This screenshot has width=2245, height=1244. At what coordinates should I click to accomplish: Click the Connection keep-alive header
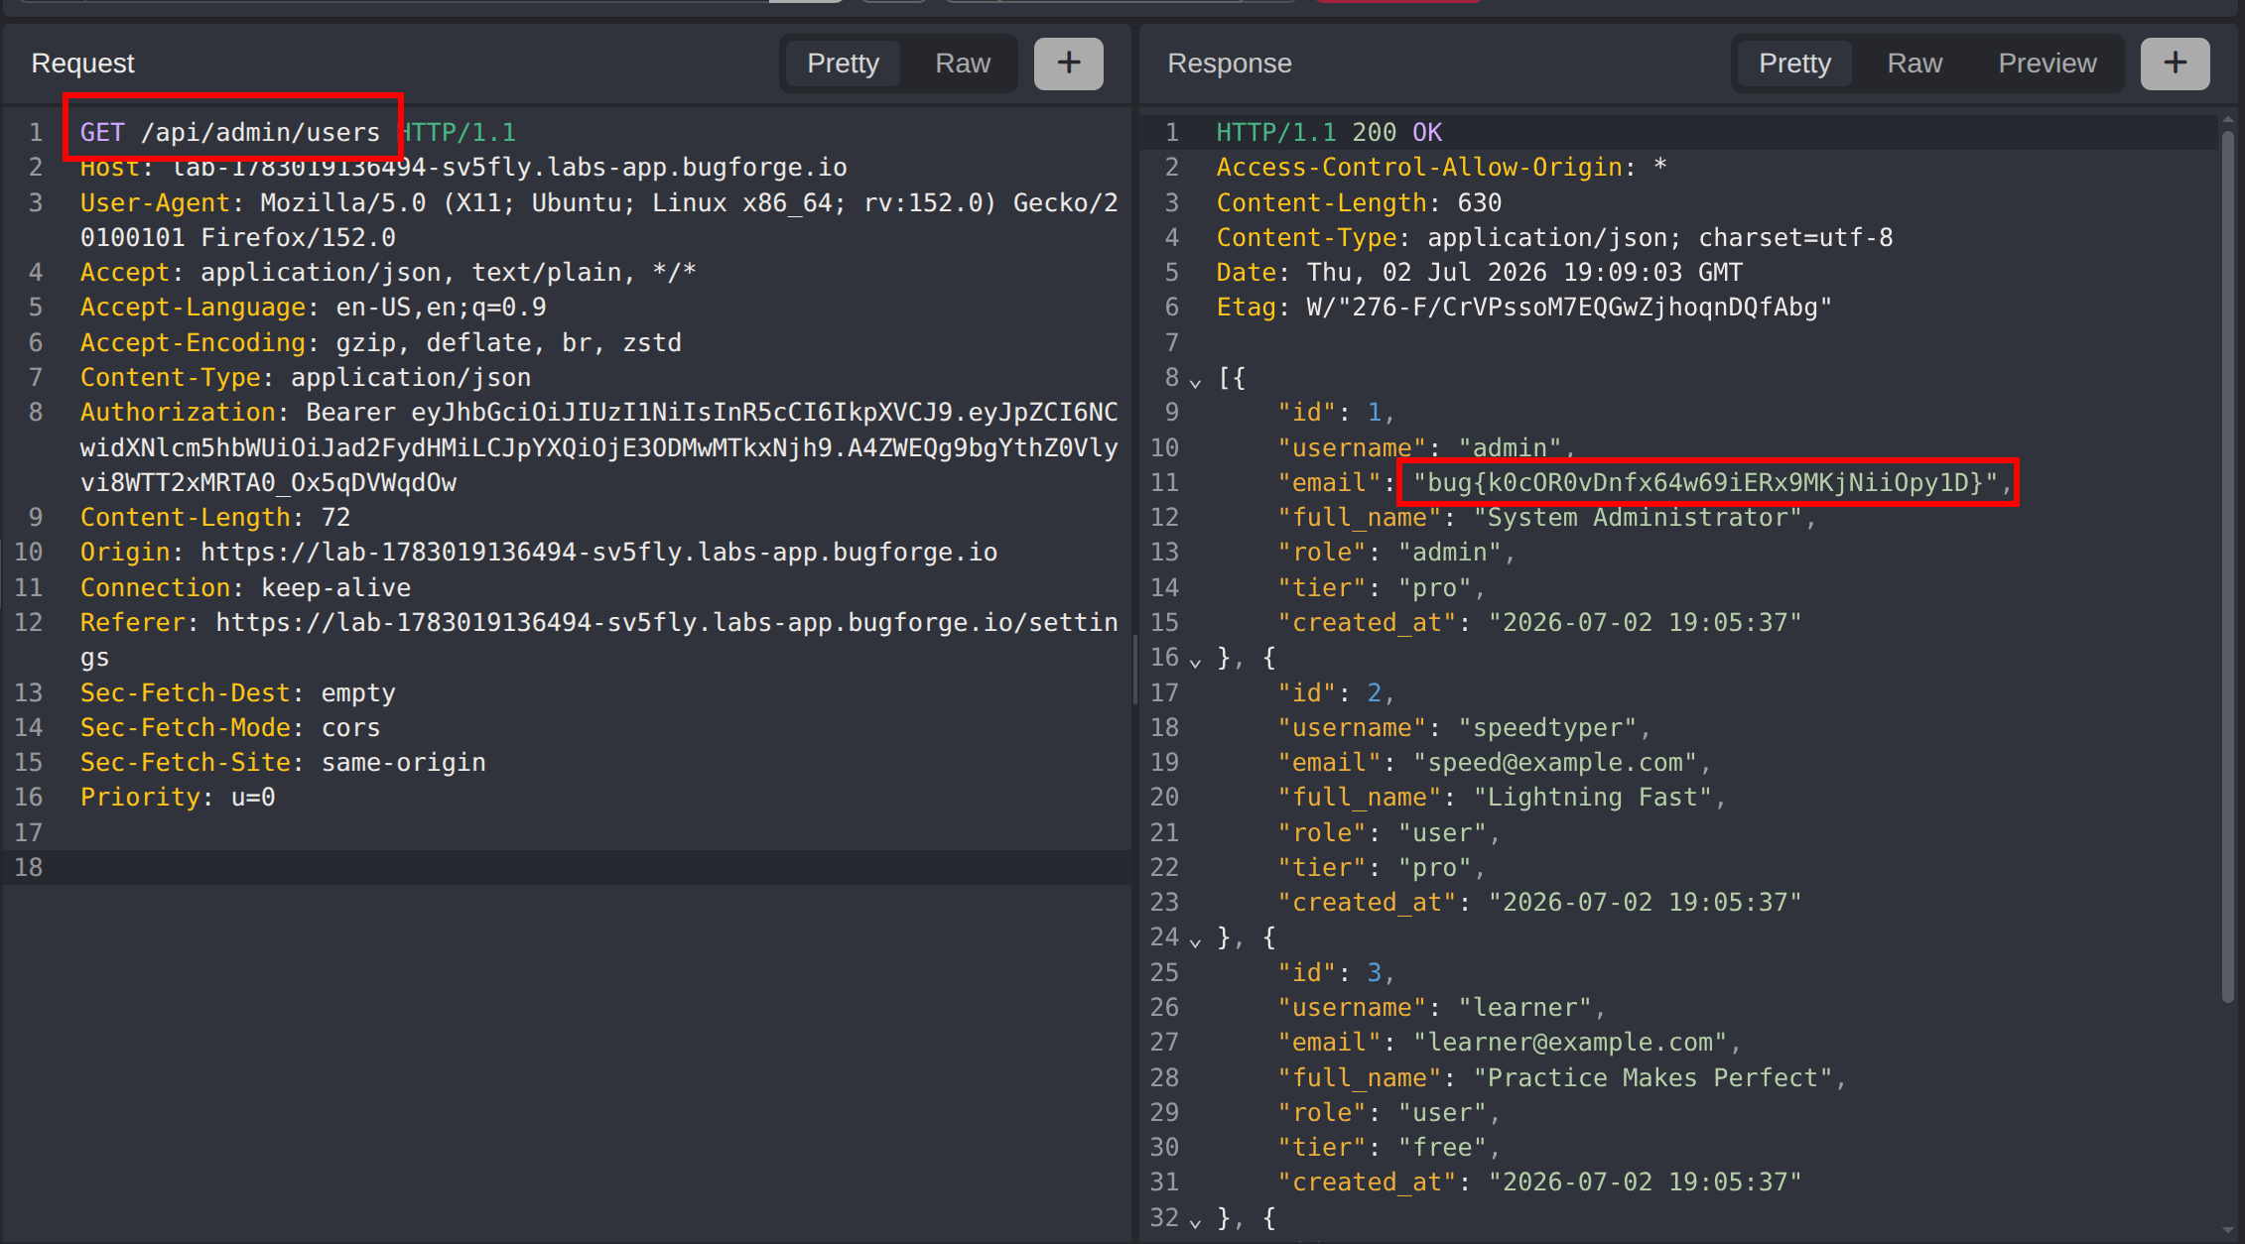click(245, 587)
